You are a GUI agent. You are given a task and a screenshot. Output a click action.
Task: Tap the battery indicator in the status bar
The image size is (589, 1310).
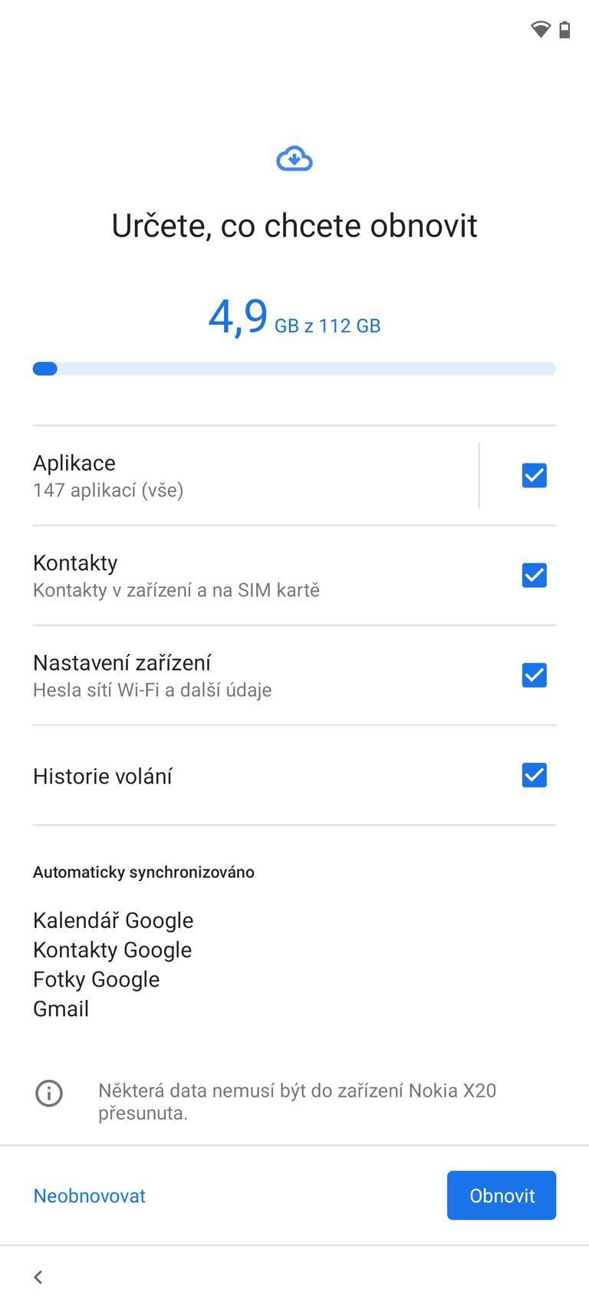click(x=565, y=30)
